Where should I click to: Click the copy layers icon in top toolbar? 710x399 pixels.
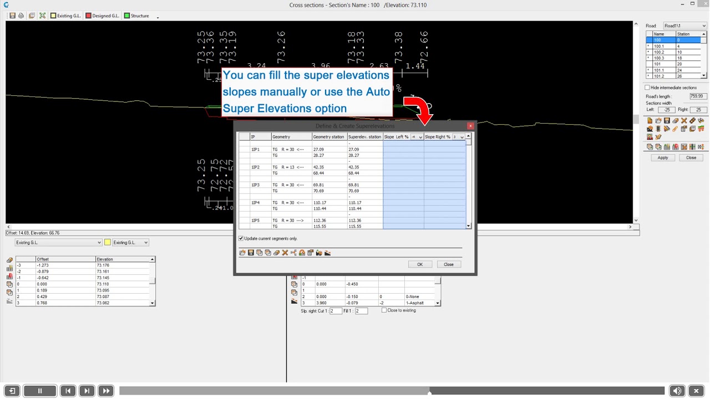tap(32, 16)
